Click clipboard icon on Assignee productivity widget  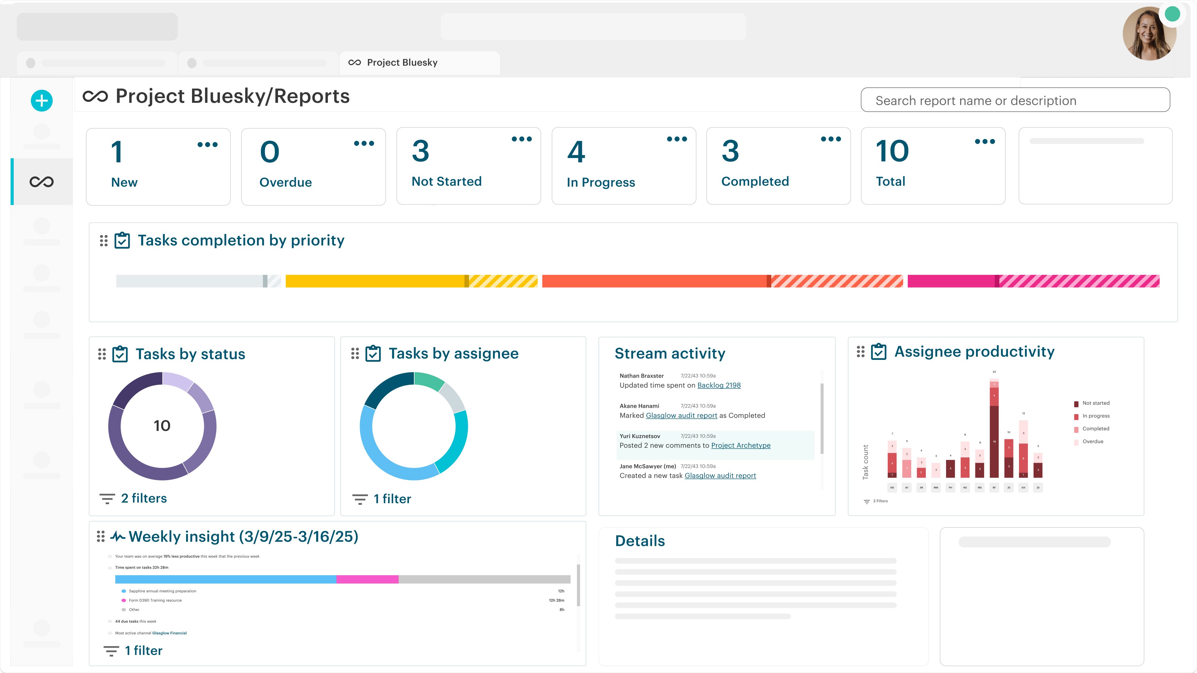click(x=878, y=351)
